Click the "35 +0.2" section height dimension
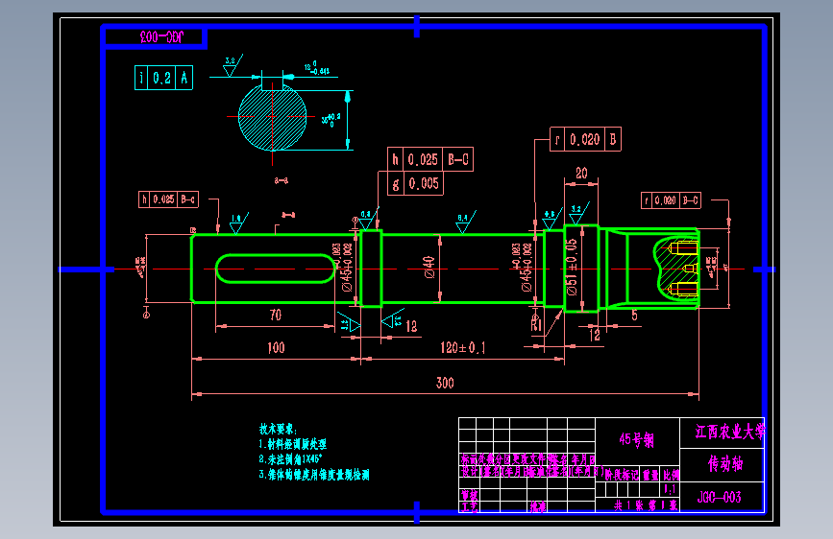Screen dimensions: 833x539 pyautogui.click(x=331, y=120)
